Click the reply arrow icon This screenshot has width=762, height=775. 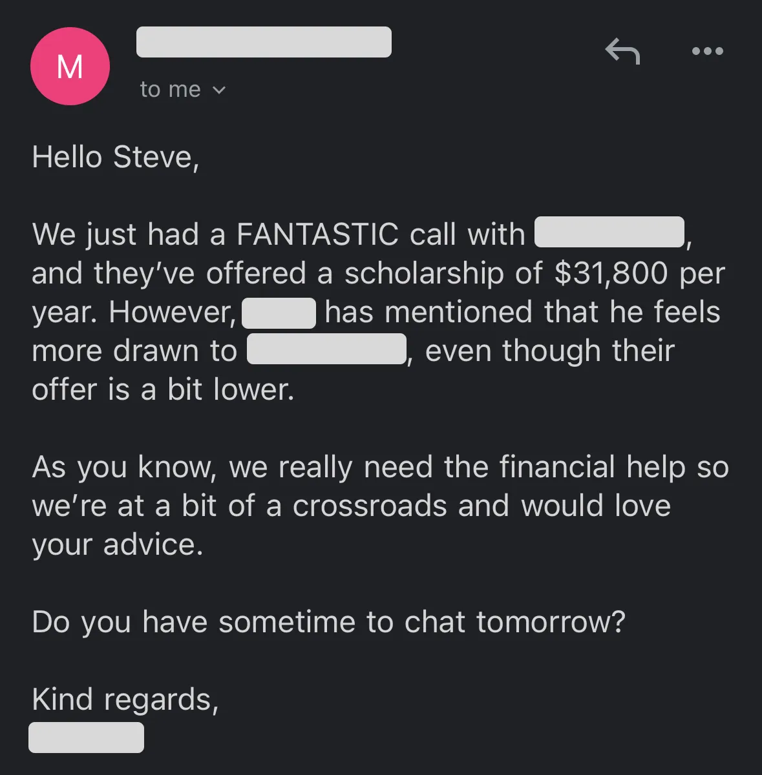(622, 51)
